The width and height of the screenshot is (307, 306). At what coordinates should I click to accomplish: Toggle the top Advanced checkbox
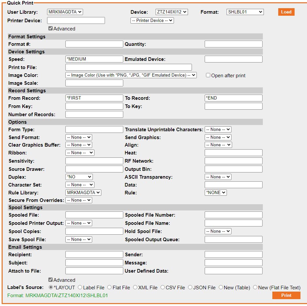51,28
